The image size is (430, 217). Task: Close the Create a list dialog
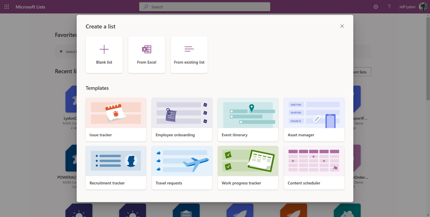342,26
